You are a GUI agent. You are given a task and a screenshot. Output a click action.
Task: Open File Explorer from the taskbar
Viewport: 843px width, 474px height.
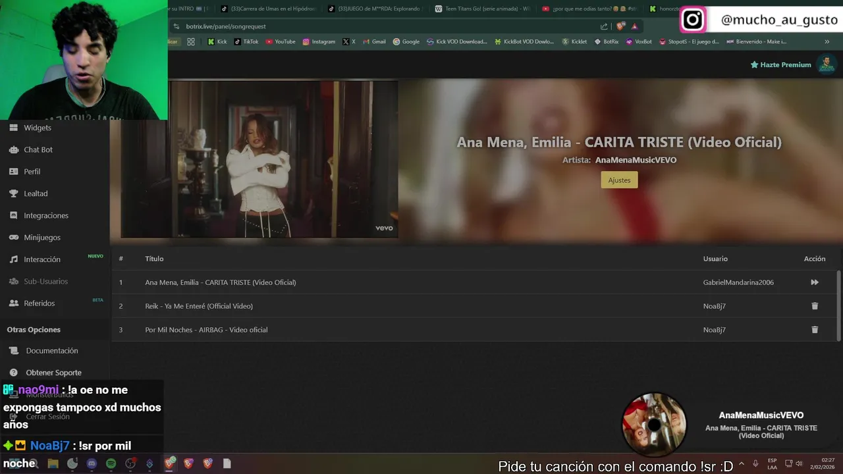(x=53, y=463)
